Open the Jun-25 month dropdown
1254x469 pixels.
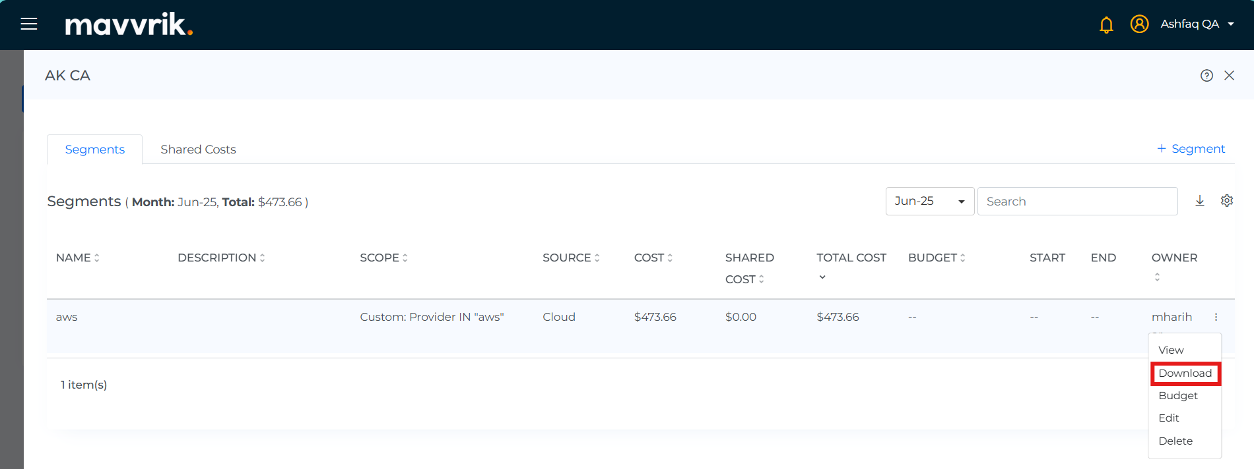click(929, 202)
